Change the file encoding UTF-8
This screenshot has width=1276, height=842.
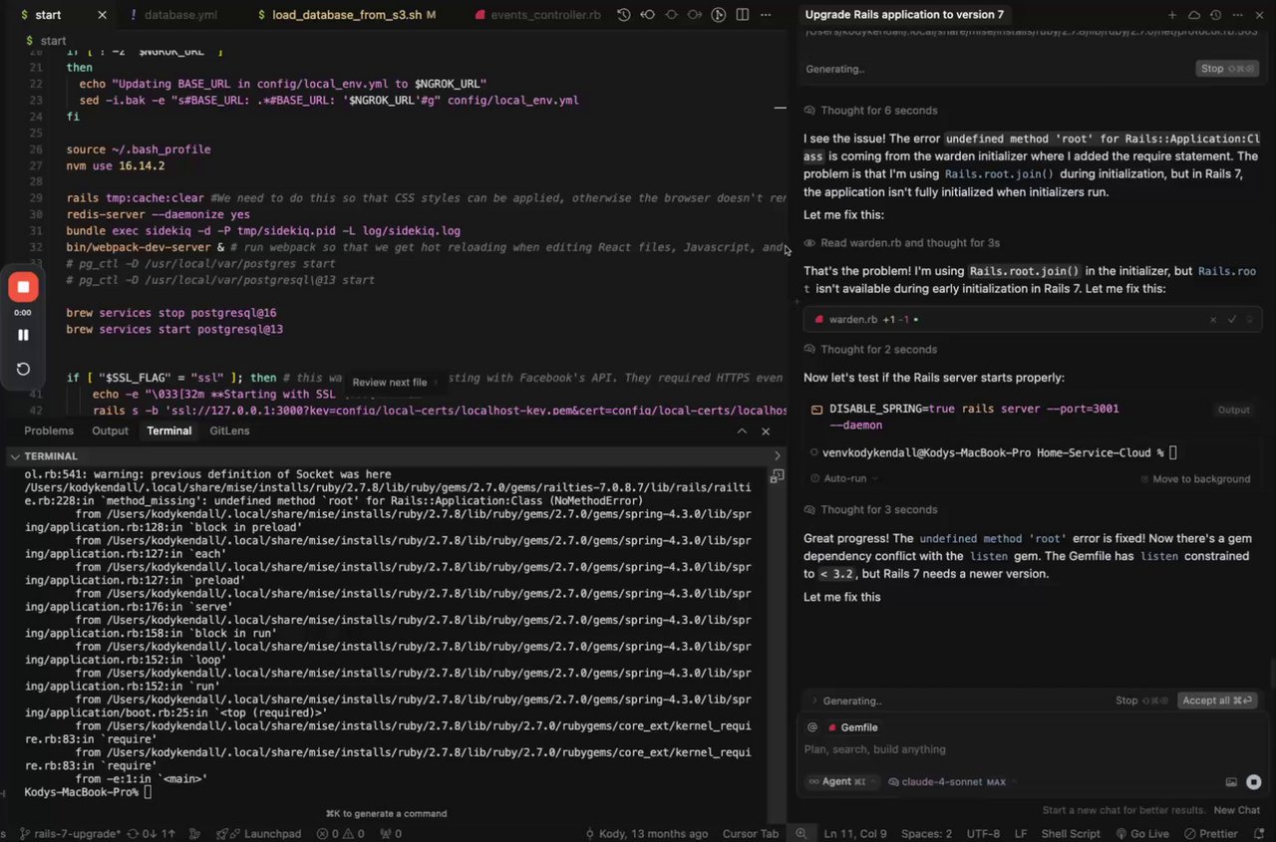983,834
